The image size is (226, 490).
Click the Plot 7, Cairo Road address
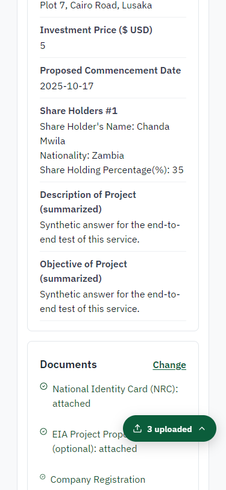tap(96, 5)
